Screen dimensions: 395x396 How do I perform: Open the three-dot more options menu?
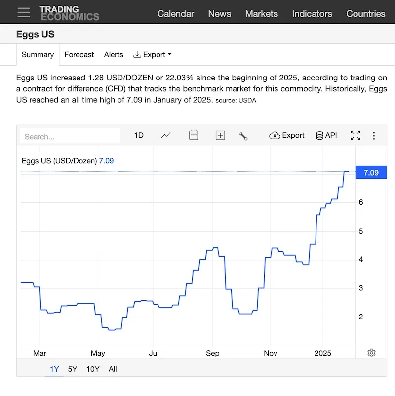[x=374, y=136]
